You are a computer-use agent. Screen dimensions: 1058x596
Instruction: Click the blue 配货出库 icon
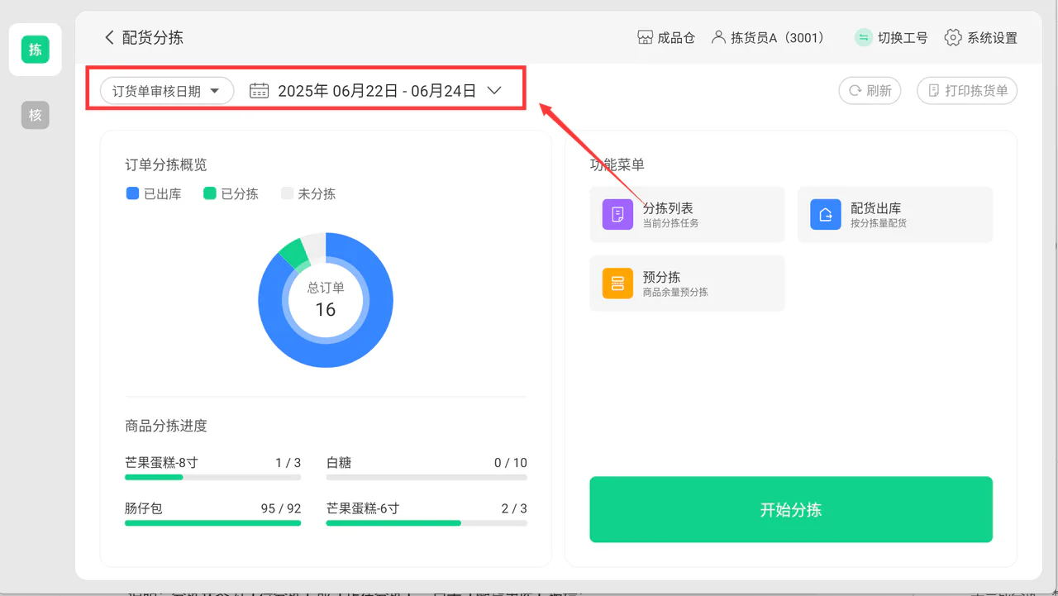825,215
